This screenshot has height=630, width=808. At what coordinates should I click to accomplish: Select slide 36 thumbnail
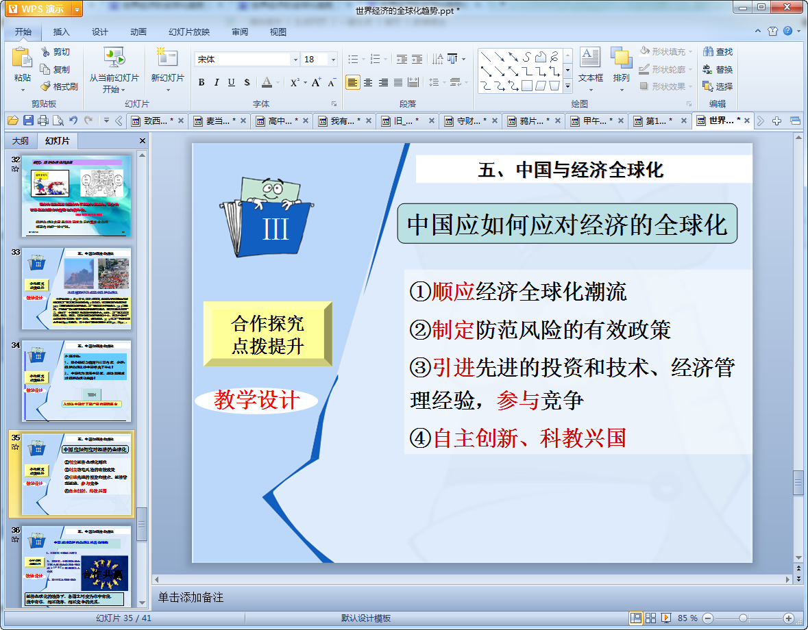(x=76, y=566)
